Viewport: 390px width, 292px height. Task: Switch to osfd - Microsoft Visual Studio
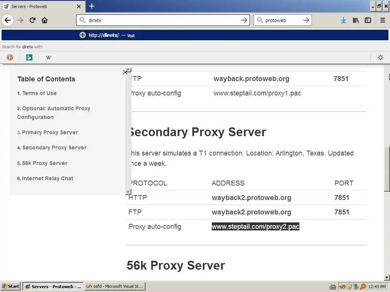115,286
